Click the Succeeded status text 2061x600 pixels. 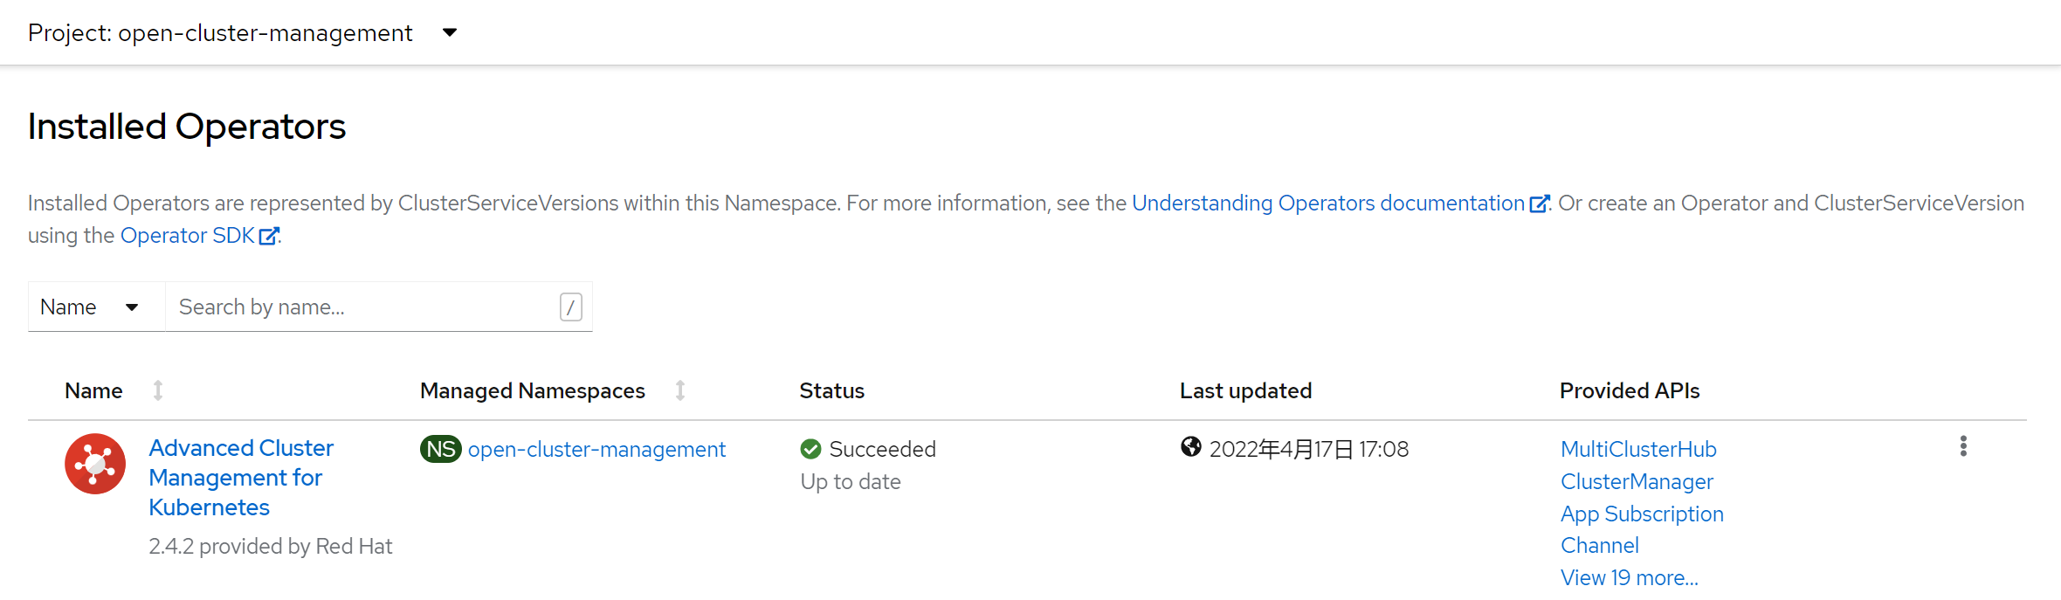click(882, 449)
